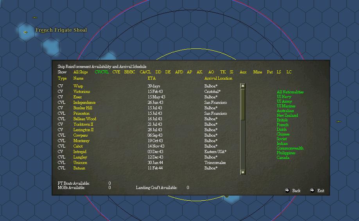Open ship Monterey in the list
This screenshot has width=359, height=221.
coord(81,141)
